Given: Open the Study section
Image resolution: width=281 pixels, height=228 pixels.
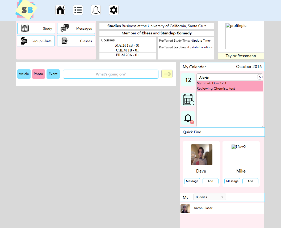Looking at the screenshot, I should point(36,28).
